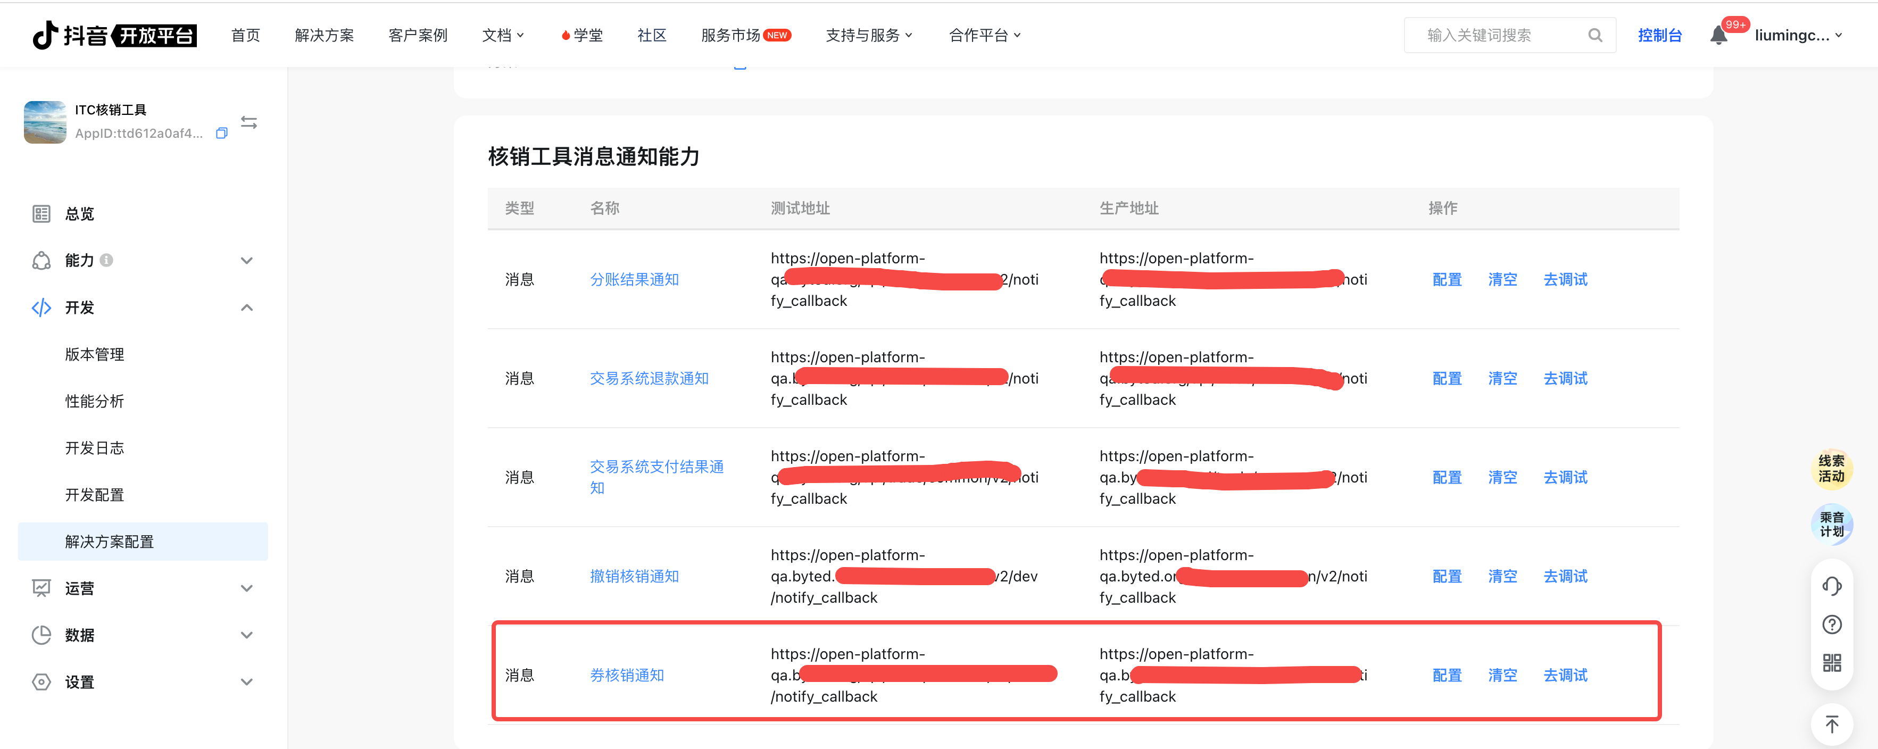This screenshot has width=1878, height=749.
Task: Open the QR code icon
Action: tap(1831, 662)
